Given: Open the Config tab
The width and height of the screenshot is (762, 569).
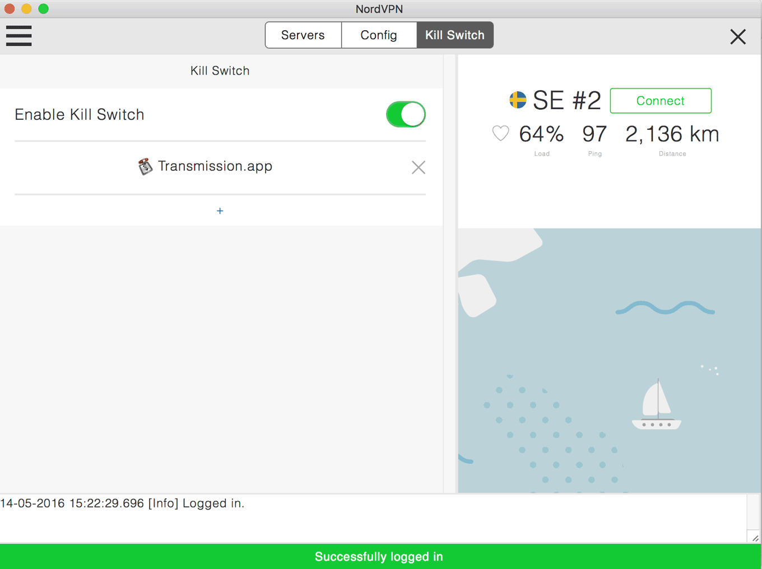Looking at the screenshot, I should point(379,35).
